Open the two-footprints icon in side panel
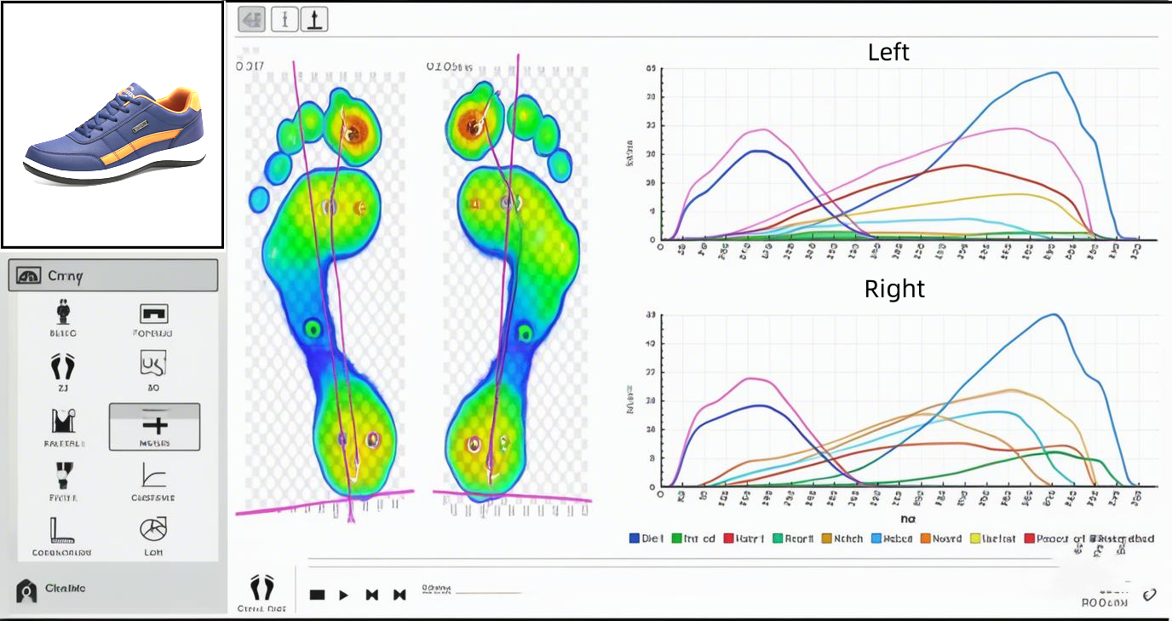 pos(64,367)
